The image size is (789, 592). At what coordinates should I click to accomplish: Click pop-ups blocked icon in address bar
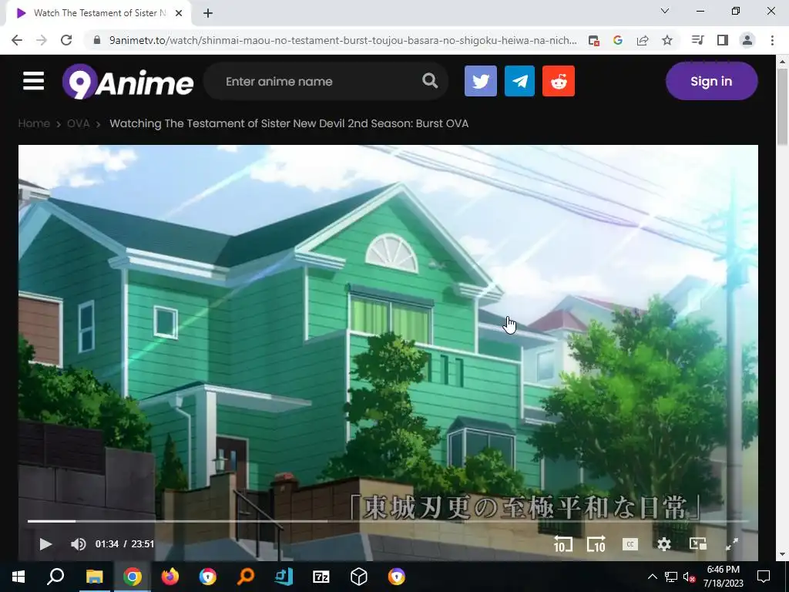click(593, 40)
